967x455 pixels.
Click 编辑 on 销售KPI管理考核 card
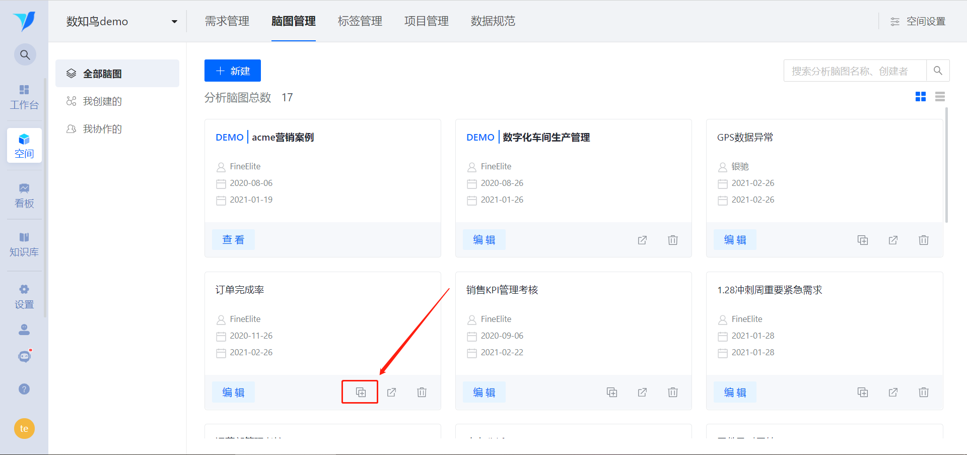pyautogui.click(x=484, y=392)
